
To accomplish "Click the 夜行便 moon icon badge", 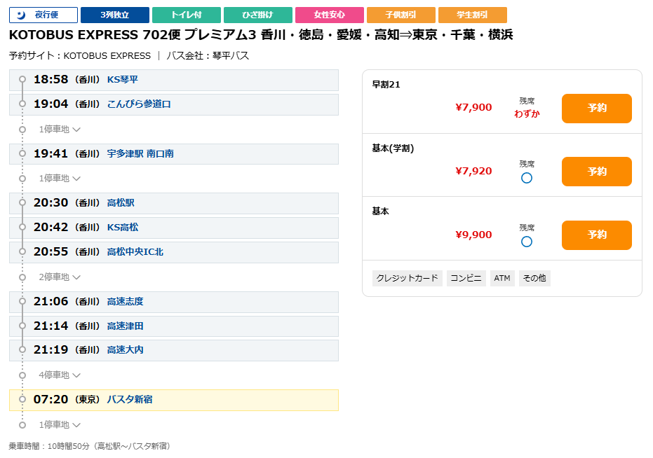I will point(43,15).
